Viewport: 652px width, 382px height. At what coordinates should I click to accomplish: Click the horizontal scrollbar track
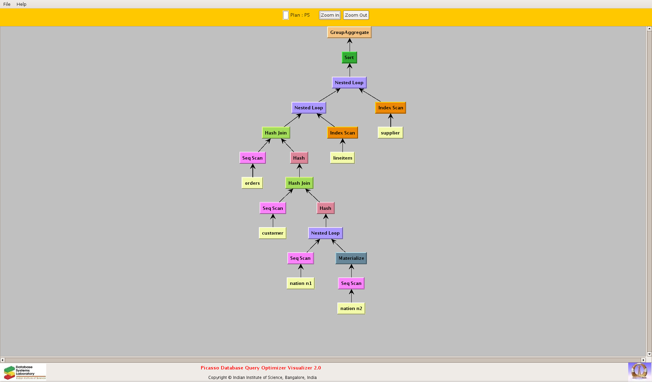click(323, 360)
